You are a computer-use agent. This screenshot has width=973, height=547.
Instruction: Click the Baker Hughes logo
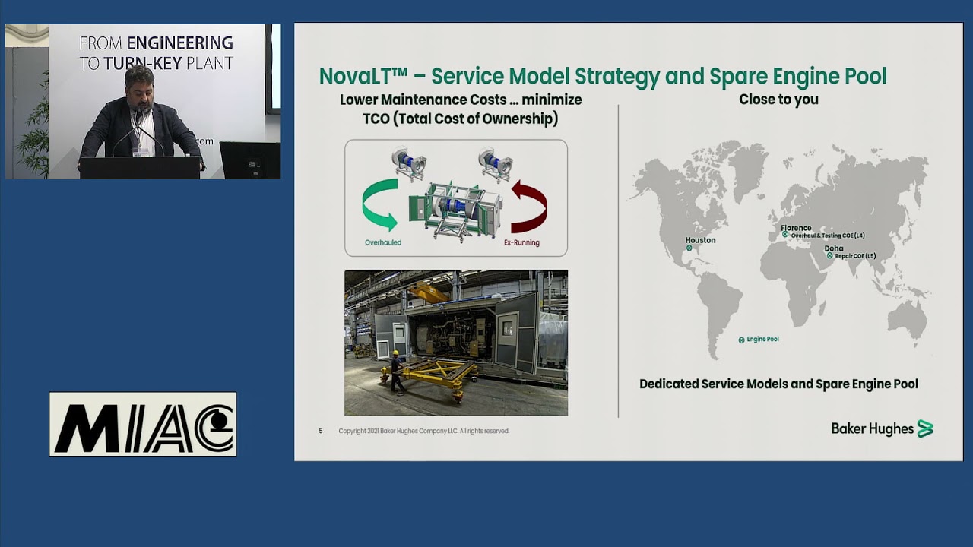coord(882,428)
